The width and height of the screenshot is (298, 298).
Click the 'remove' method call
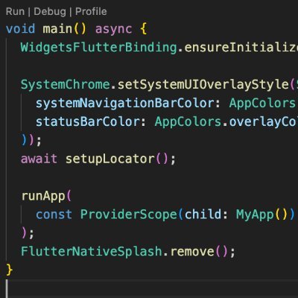pyautogui.click(x=192, y=252)
